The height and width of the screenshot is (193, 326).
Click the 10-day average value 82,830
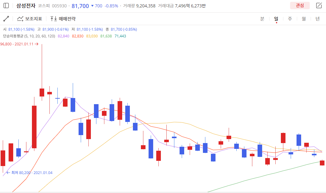pos(78,36)
